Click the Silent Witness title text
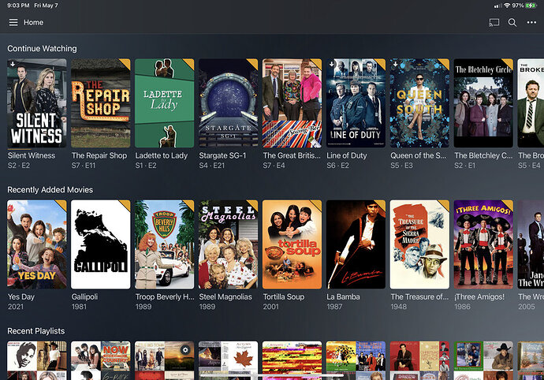544x380 pixels. pos(32,155)
